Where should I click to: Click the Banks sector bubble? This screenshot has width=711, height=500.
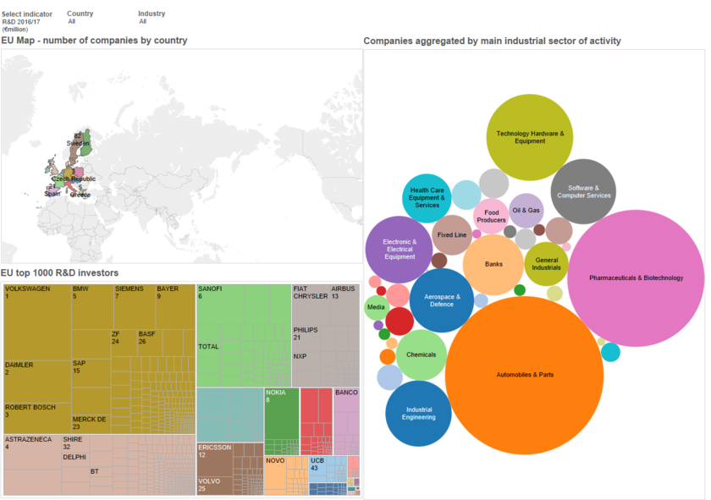point(493,264)
